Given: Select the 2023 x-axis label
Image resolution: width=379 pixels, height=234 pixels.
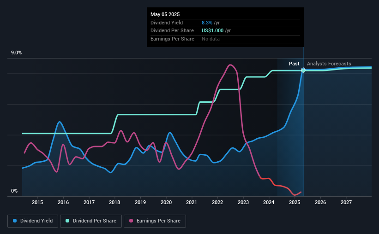Looking at the screenshot, I should point(243,202).
